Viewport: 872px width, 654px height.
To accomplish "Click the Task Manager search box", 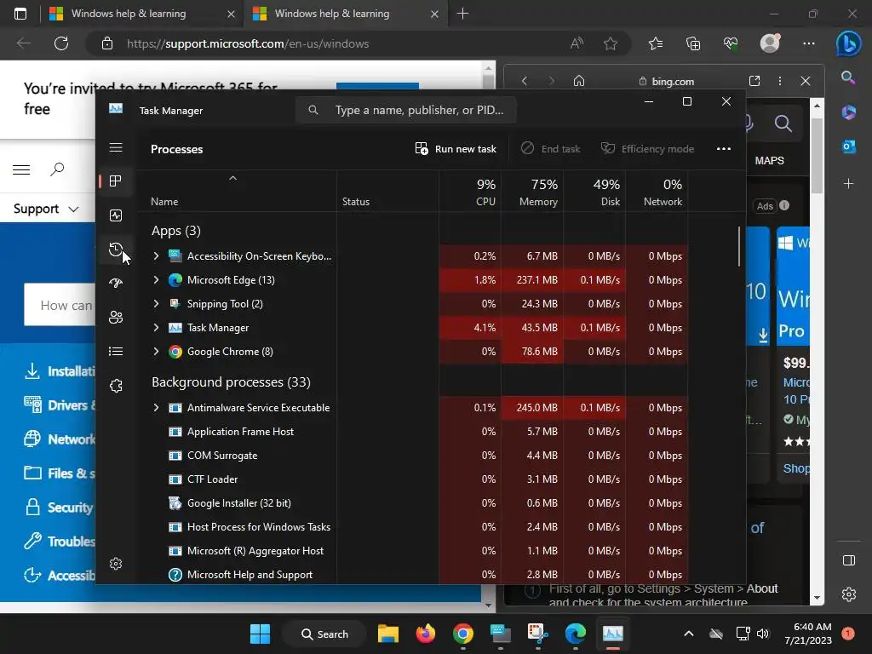I will click(x=406, y=110).
